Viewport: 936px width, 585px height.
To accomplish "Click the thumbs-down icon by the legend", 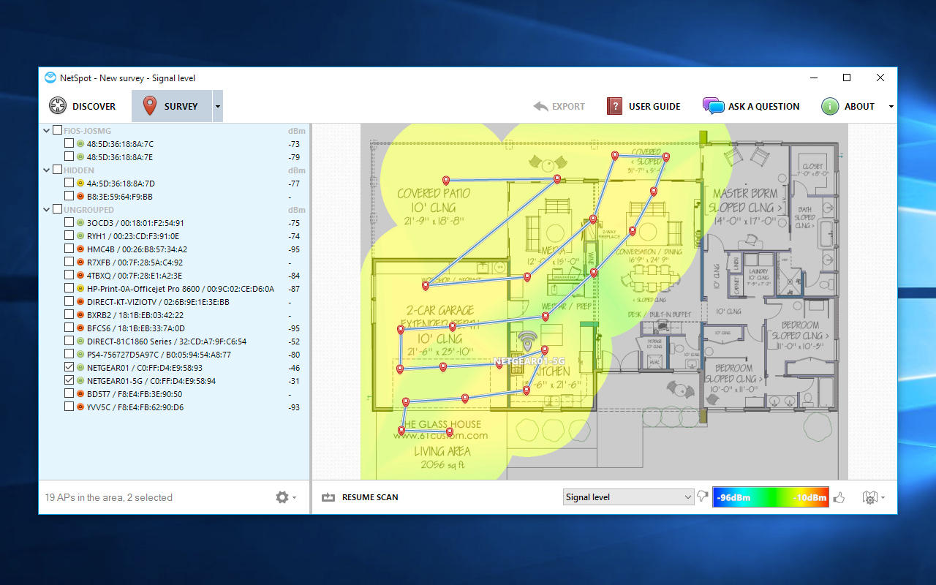I will (703, 497).
